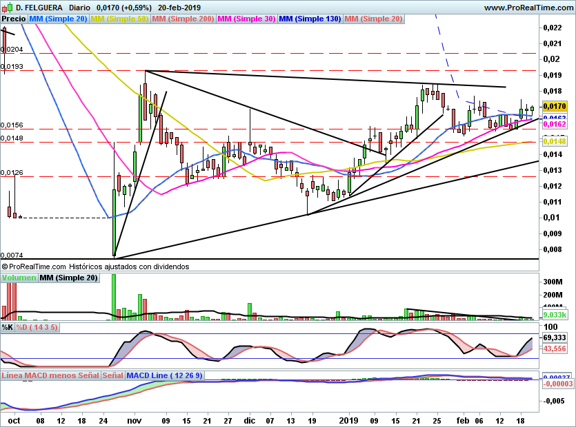Click the feb marker on time axis
The width and height of the screenshot is (576, 427).
(x=463, y=420)
